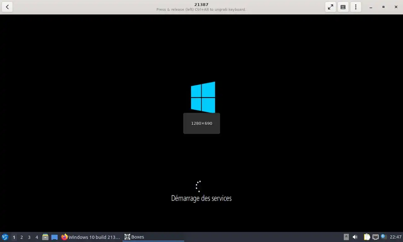Open the file manager from the taskbar
Image resolution: width=403 pixels, height=242 pixels.
(x=45, y=237)
